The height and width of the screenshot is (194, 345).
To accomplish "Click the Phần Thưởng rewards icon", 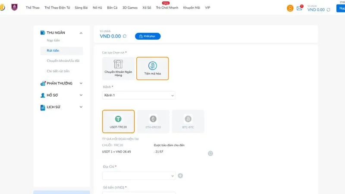I will [43, 83].
